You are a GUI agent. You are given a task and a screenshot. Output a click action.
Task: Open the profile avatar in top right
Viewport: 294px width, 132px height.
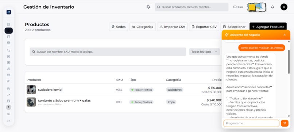(284, 7)
